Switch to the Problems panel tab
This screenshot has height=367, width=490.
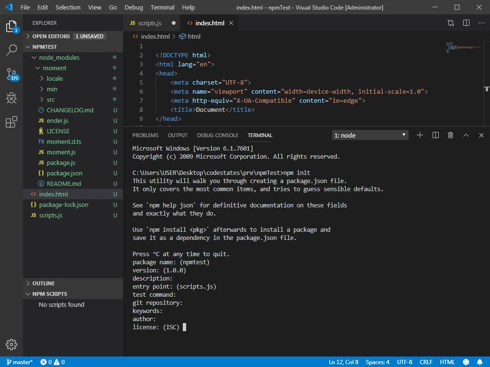145,135
